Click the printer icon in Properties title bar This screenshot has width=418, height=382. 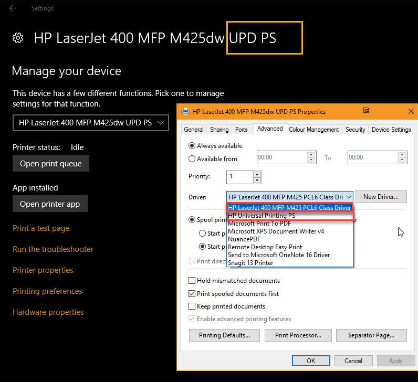click(x=185, y=111)
